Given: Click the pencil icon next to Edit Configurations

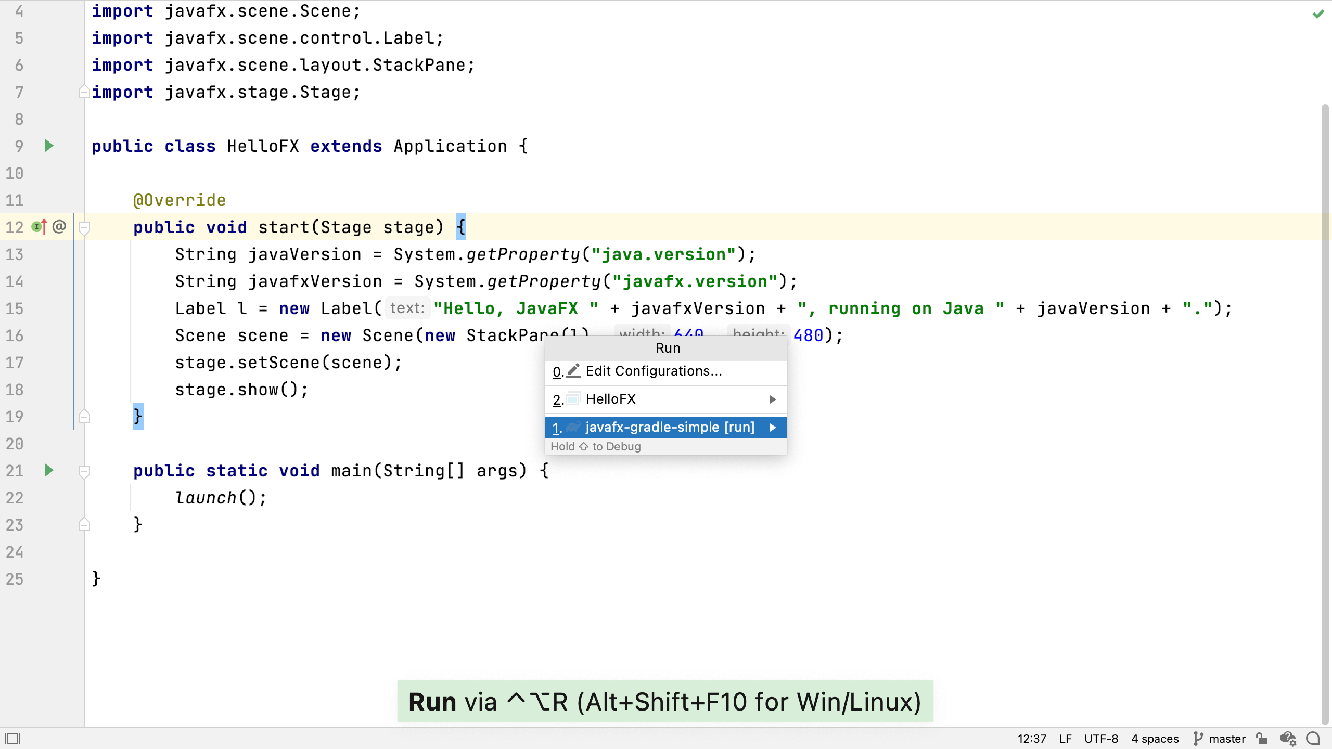Looking at the screenshot, I should (x=573, y=371).
